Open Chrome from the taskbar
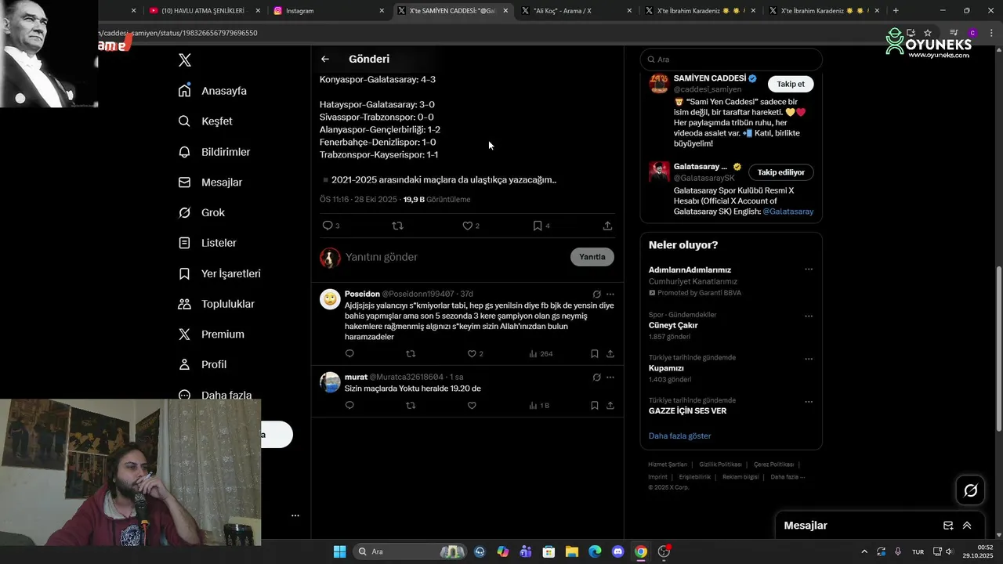 (641, 551)
